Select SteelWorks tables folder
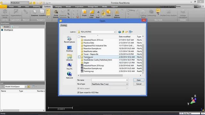The width and height of the screenshot is (205, 115). tap(90, 51)
